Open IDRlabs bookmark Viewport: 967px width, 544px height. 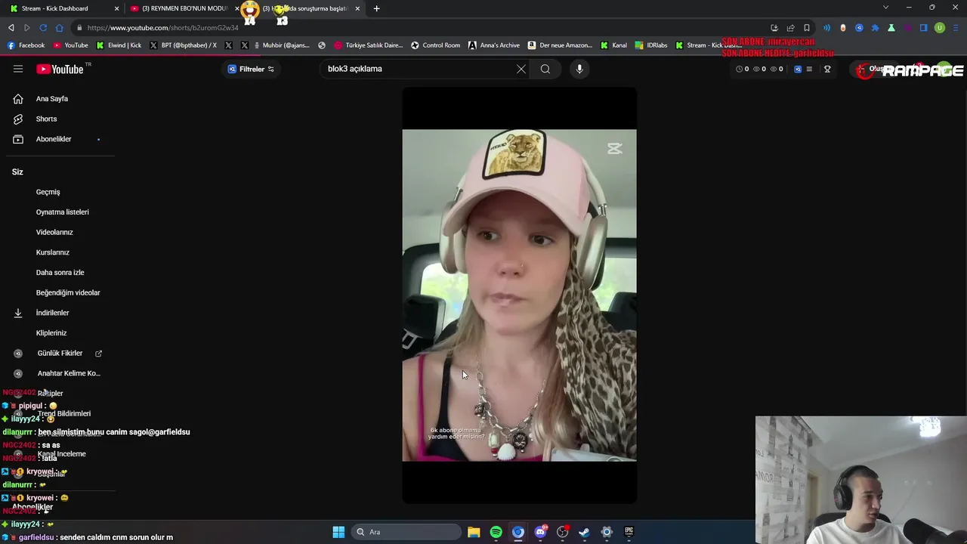coord(651,45)
